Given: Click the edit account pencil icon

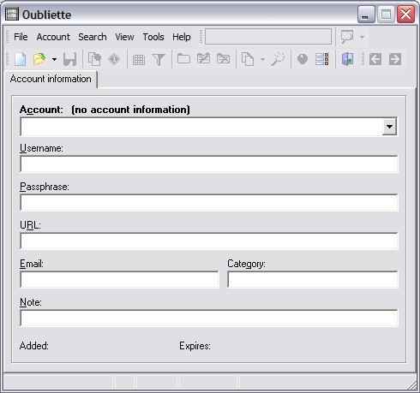Looking at the screenshot, I should coord(204,59).
